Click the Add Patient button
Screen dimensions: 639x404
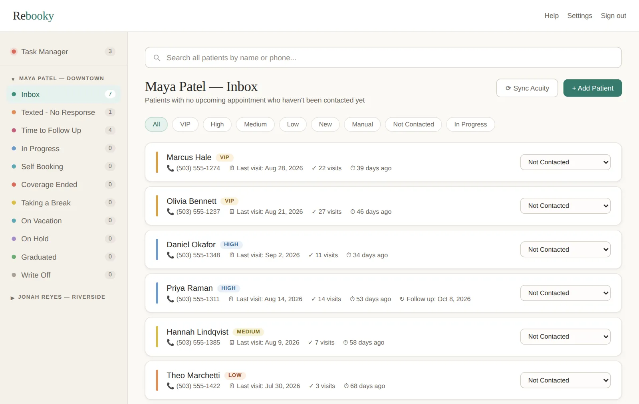592,88
